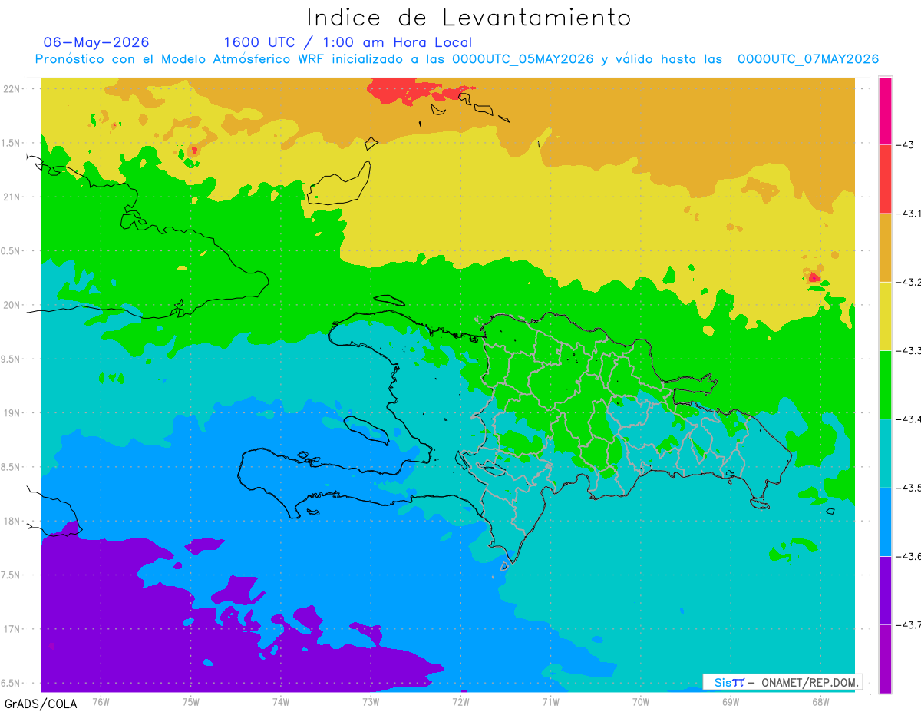Click the cyan legend swatch above -43.5

click(x=885, y=452)
